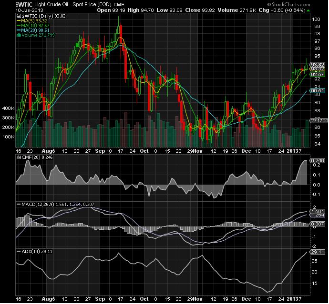This screenshot has height=304, width=329.
Task: Click the 0.307 MACD histogram value tag
Action: 318,224
